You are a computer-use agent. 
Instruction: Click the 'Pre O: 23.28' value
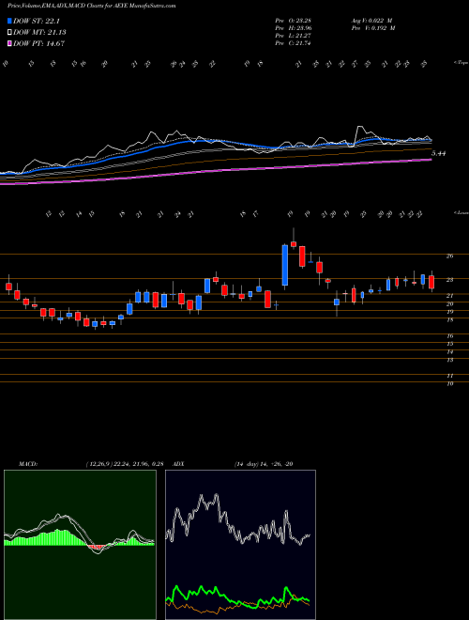(293, 21)
